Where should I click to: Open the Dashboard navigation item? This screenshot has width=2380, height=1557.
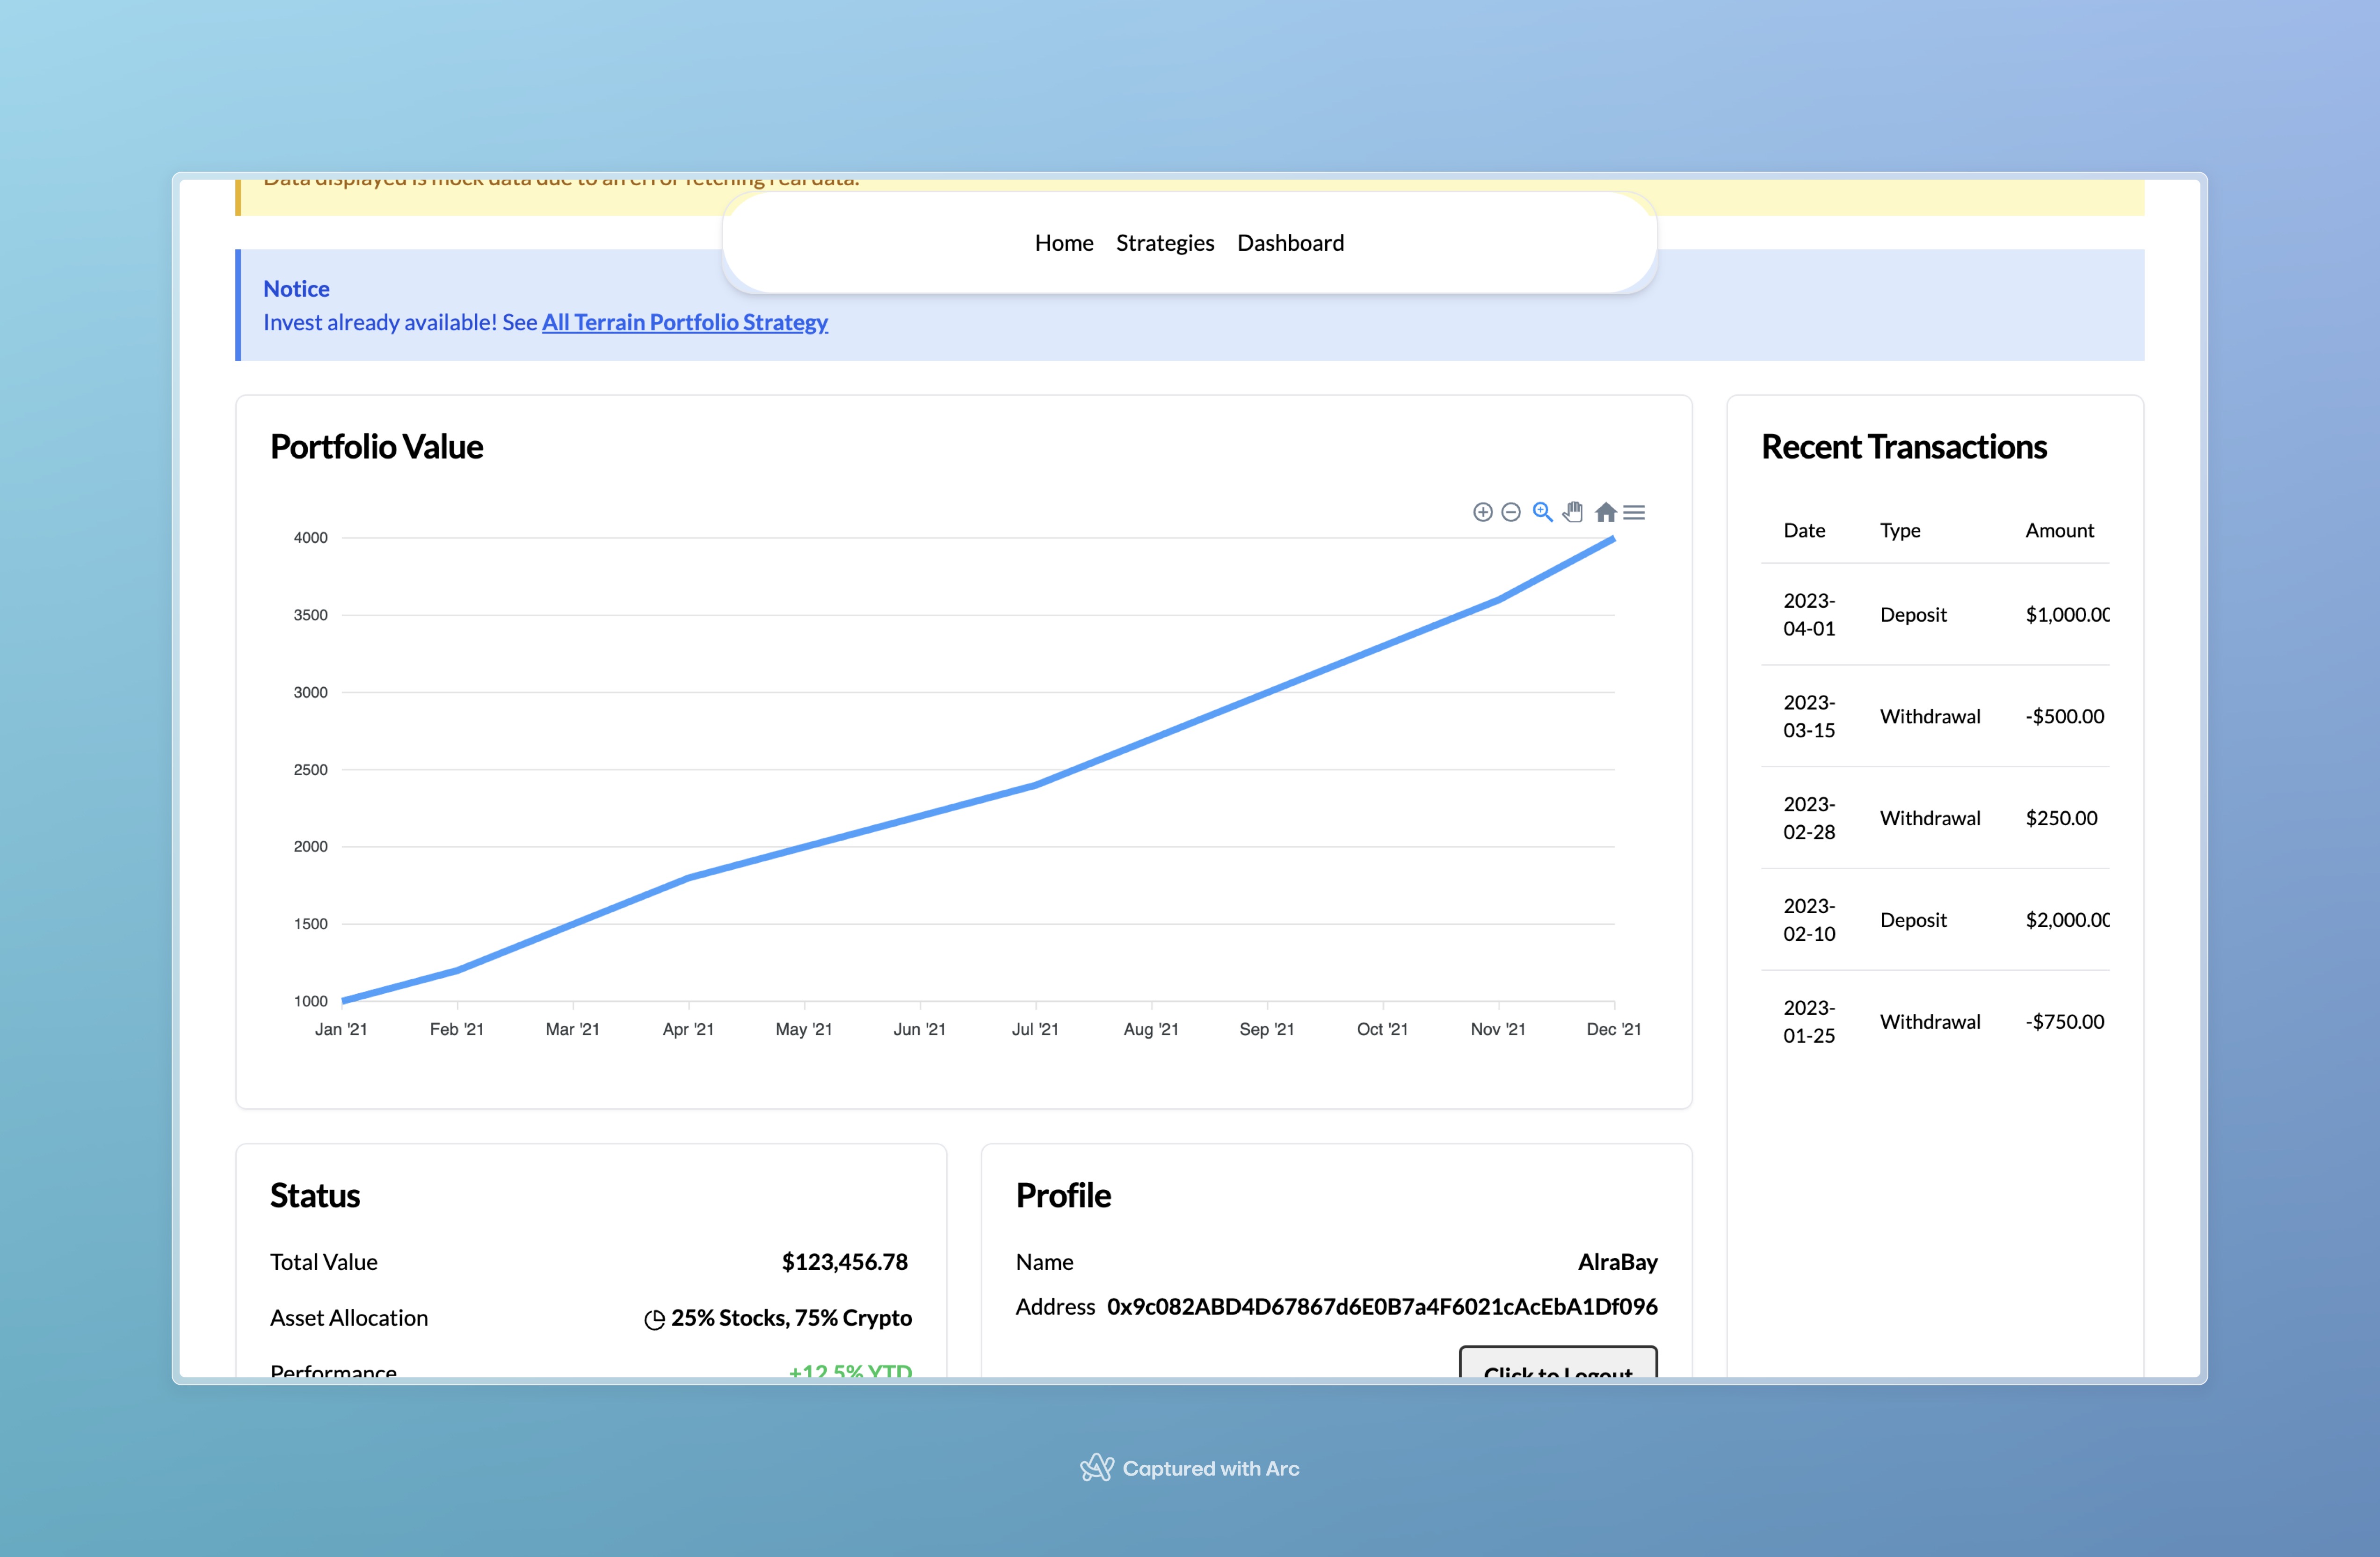click(1290, 243)
